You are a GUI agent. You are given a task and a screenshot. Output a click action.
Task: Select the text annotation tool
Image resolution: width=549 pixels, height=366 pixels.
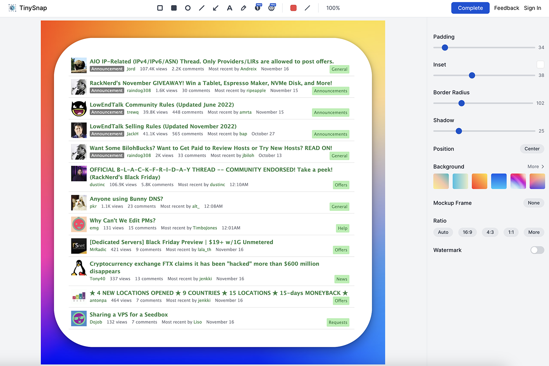click(x=230, y=8)
